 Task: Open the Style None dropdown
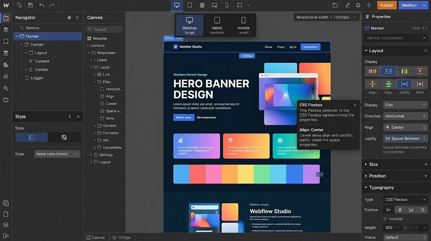57,154
